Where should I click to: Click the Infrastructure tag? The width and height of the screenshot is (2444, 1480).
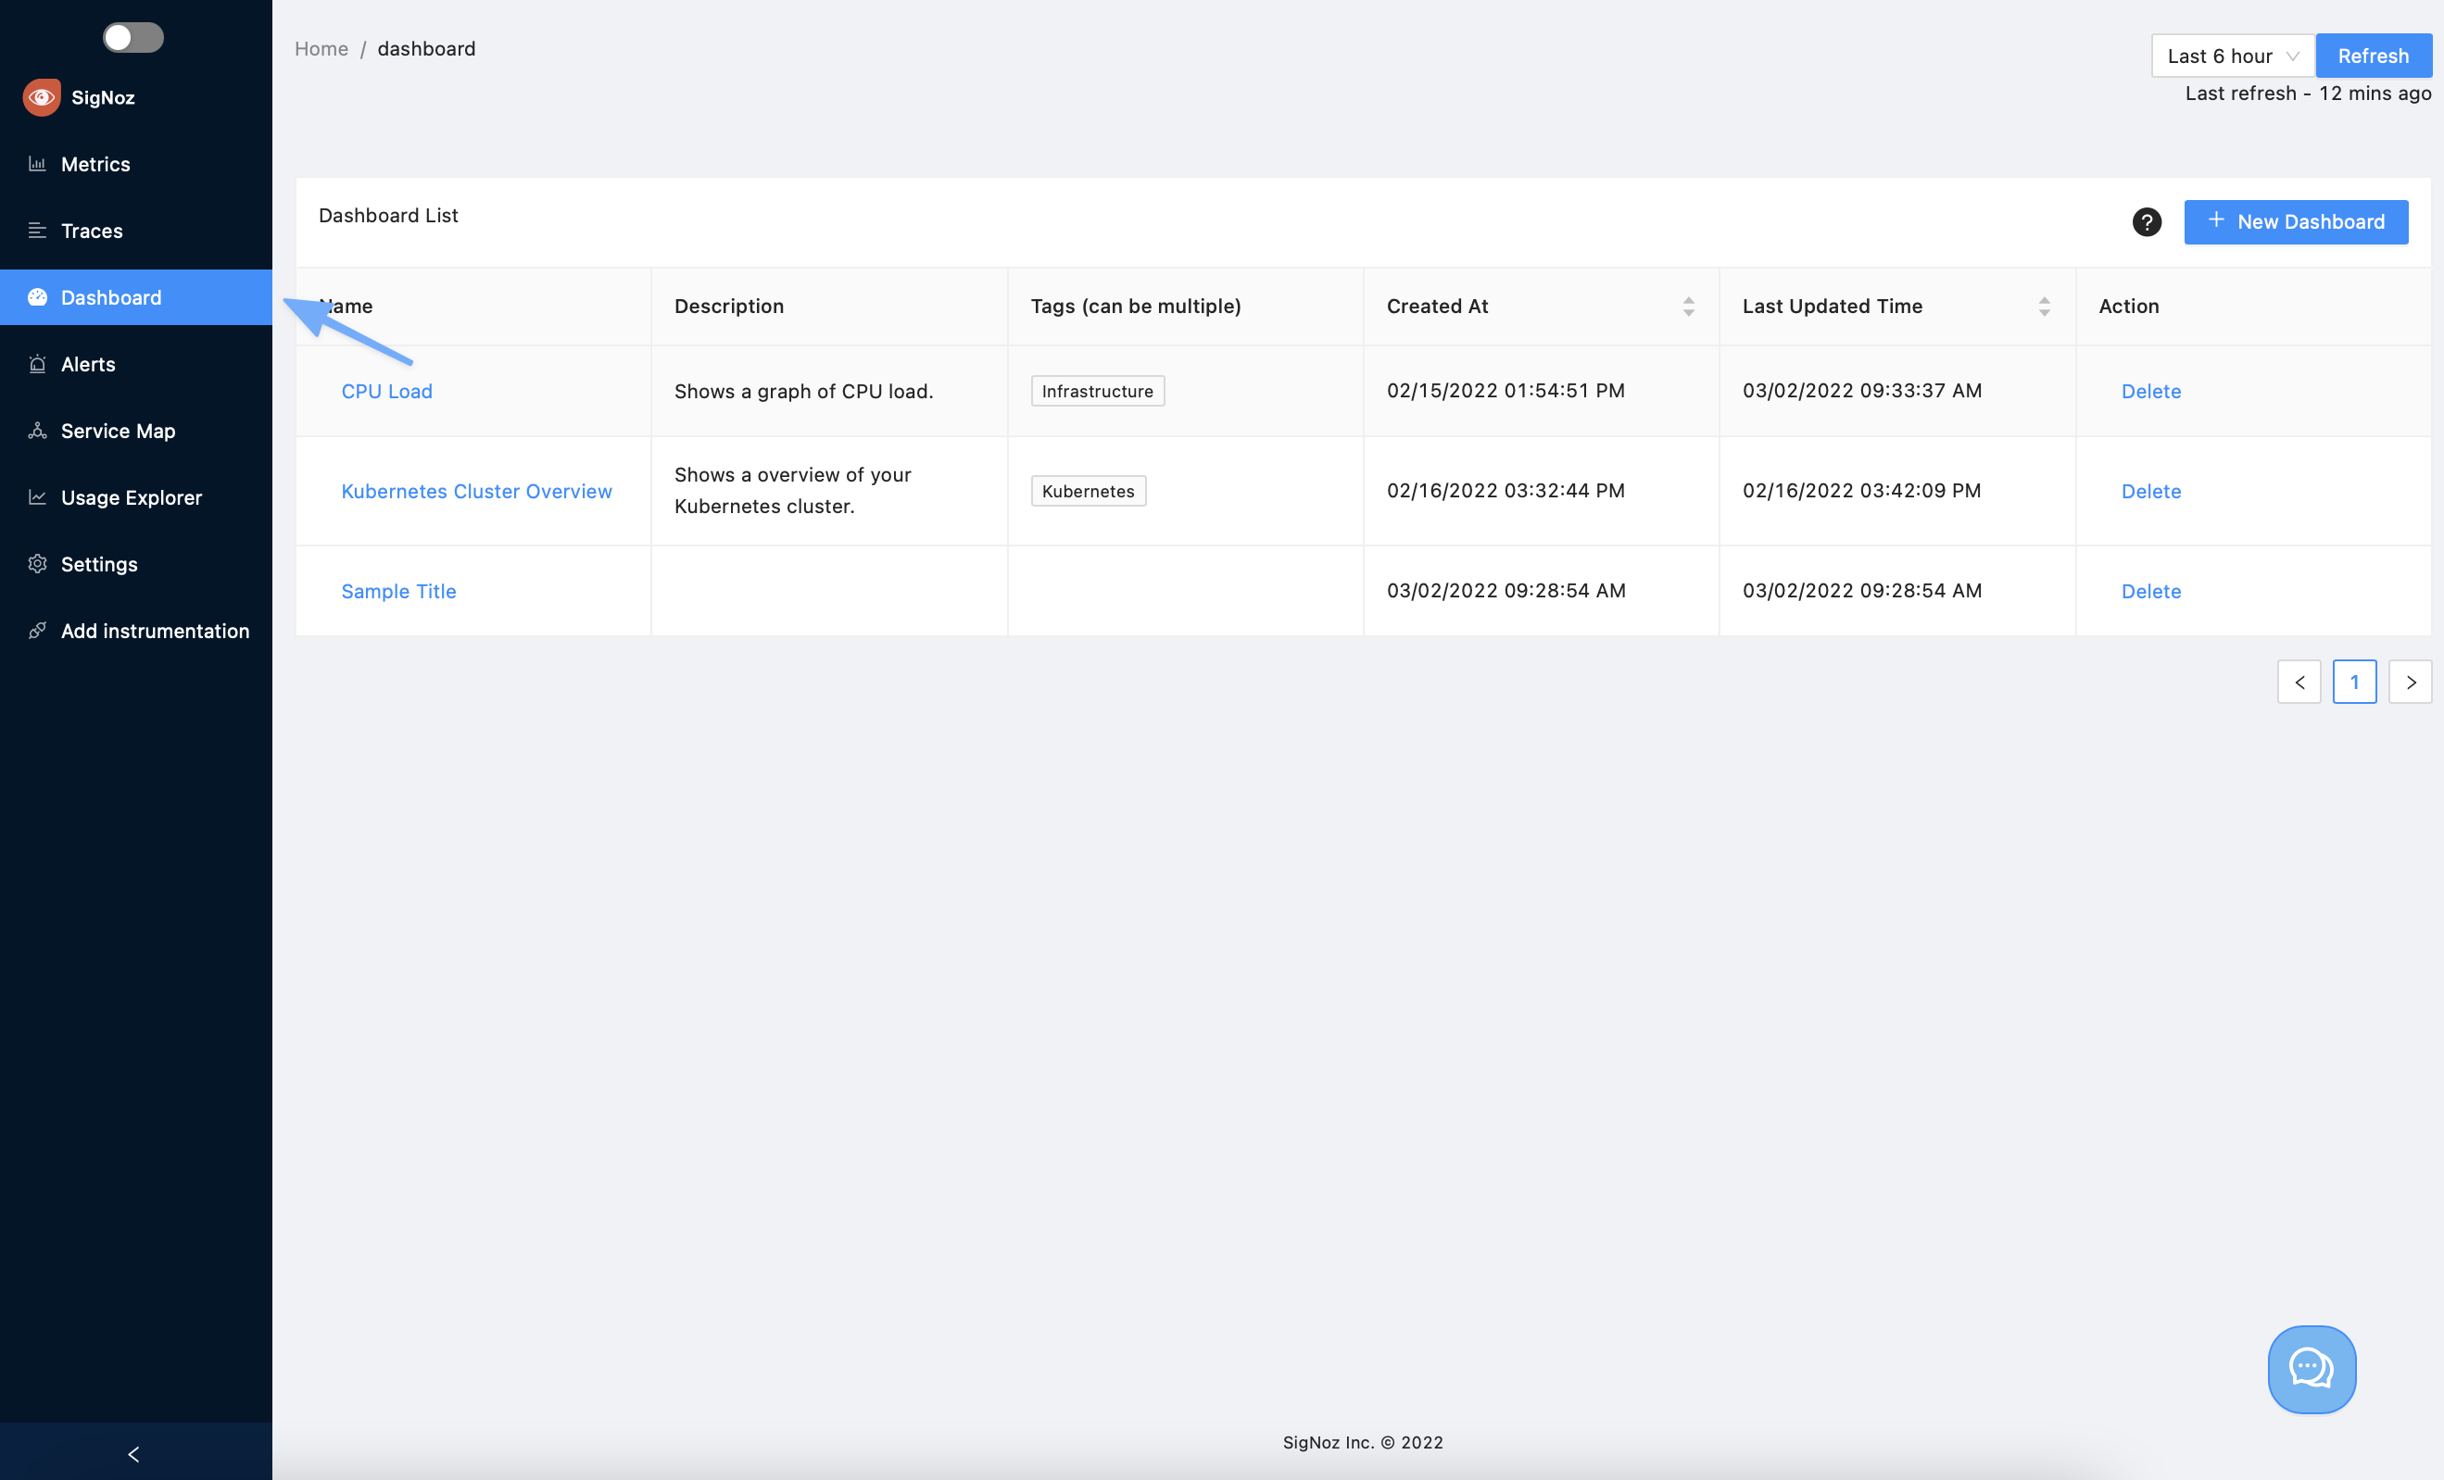(x=1097, y=391)
